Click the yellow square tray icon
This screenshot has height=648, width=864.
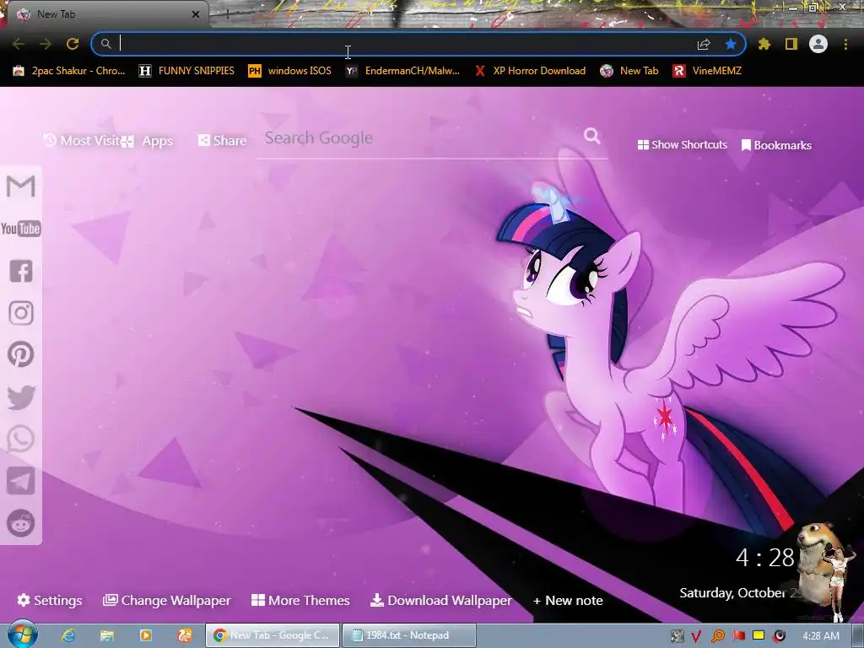pos(759,635)
